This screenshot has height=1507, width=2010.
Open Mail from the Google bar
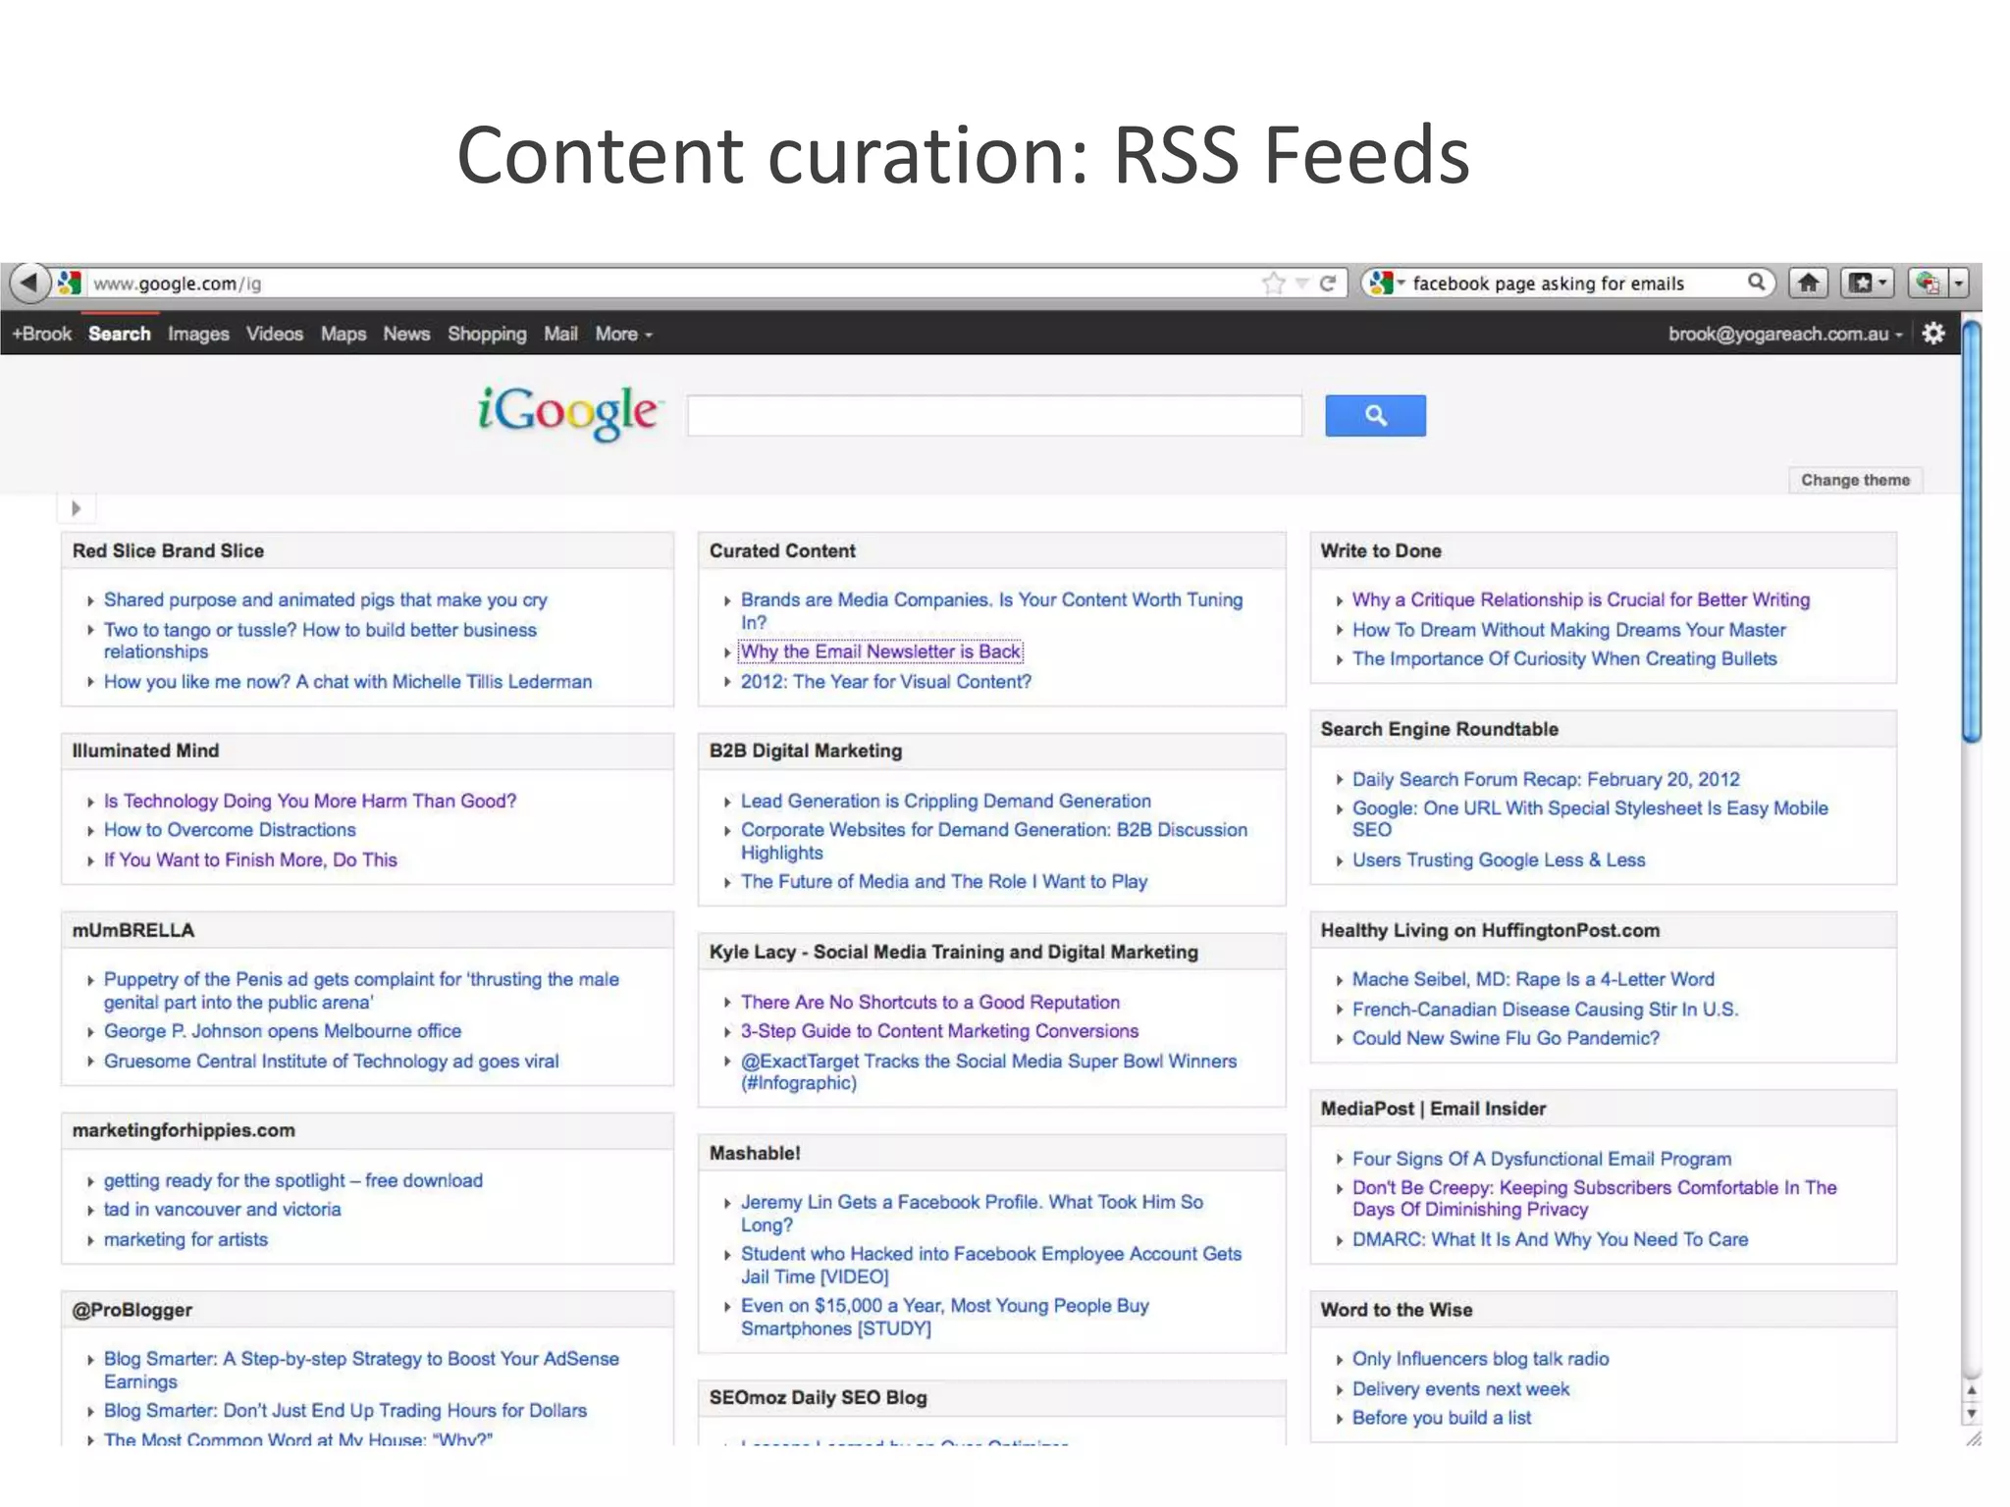pyautogui.click(x=560, y=334)
